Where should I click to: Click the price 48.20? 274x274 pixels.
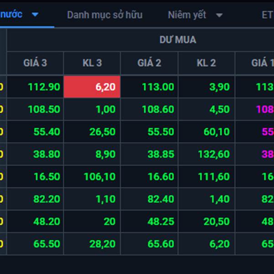[x=47, y=221]
